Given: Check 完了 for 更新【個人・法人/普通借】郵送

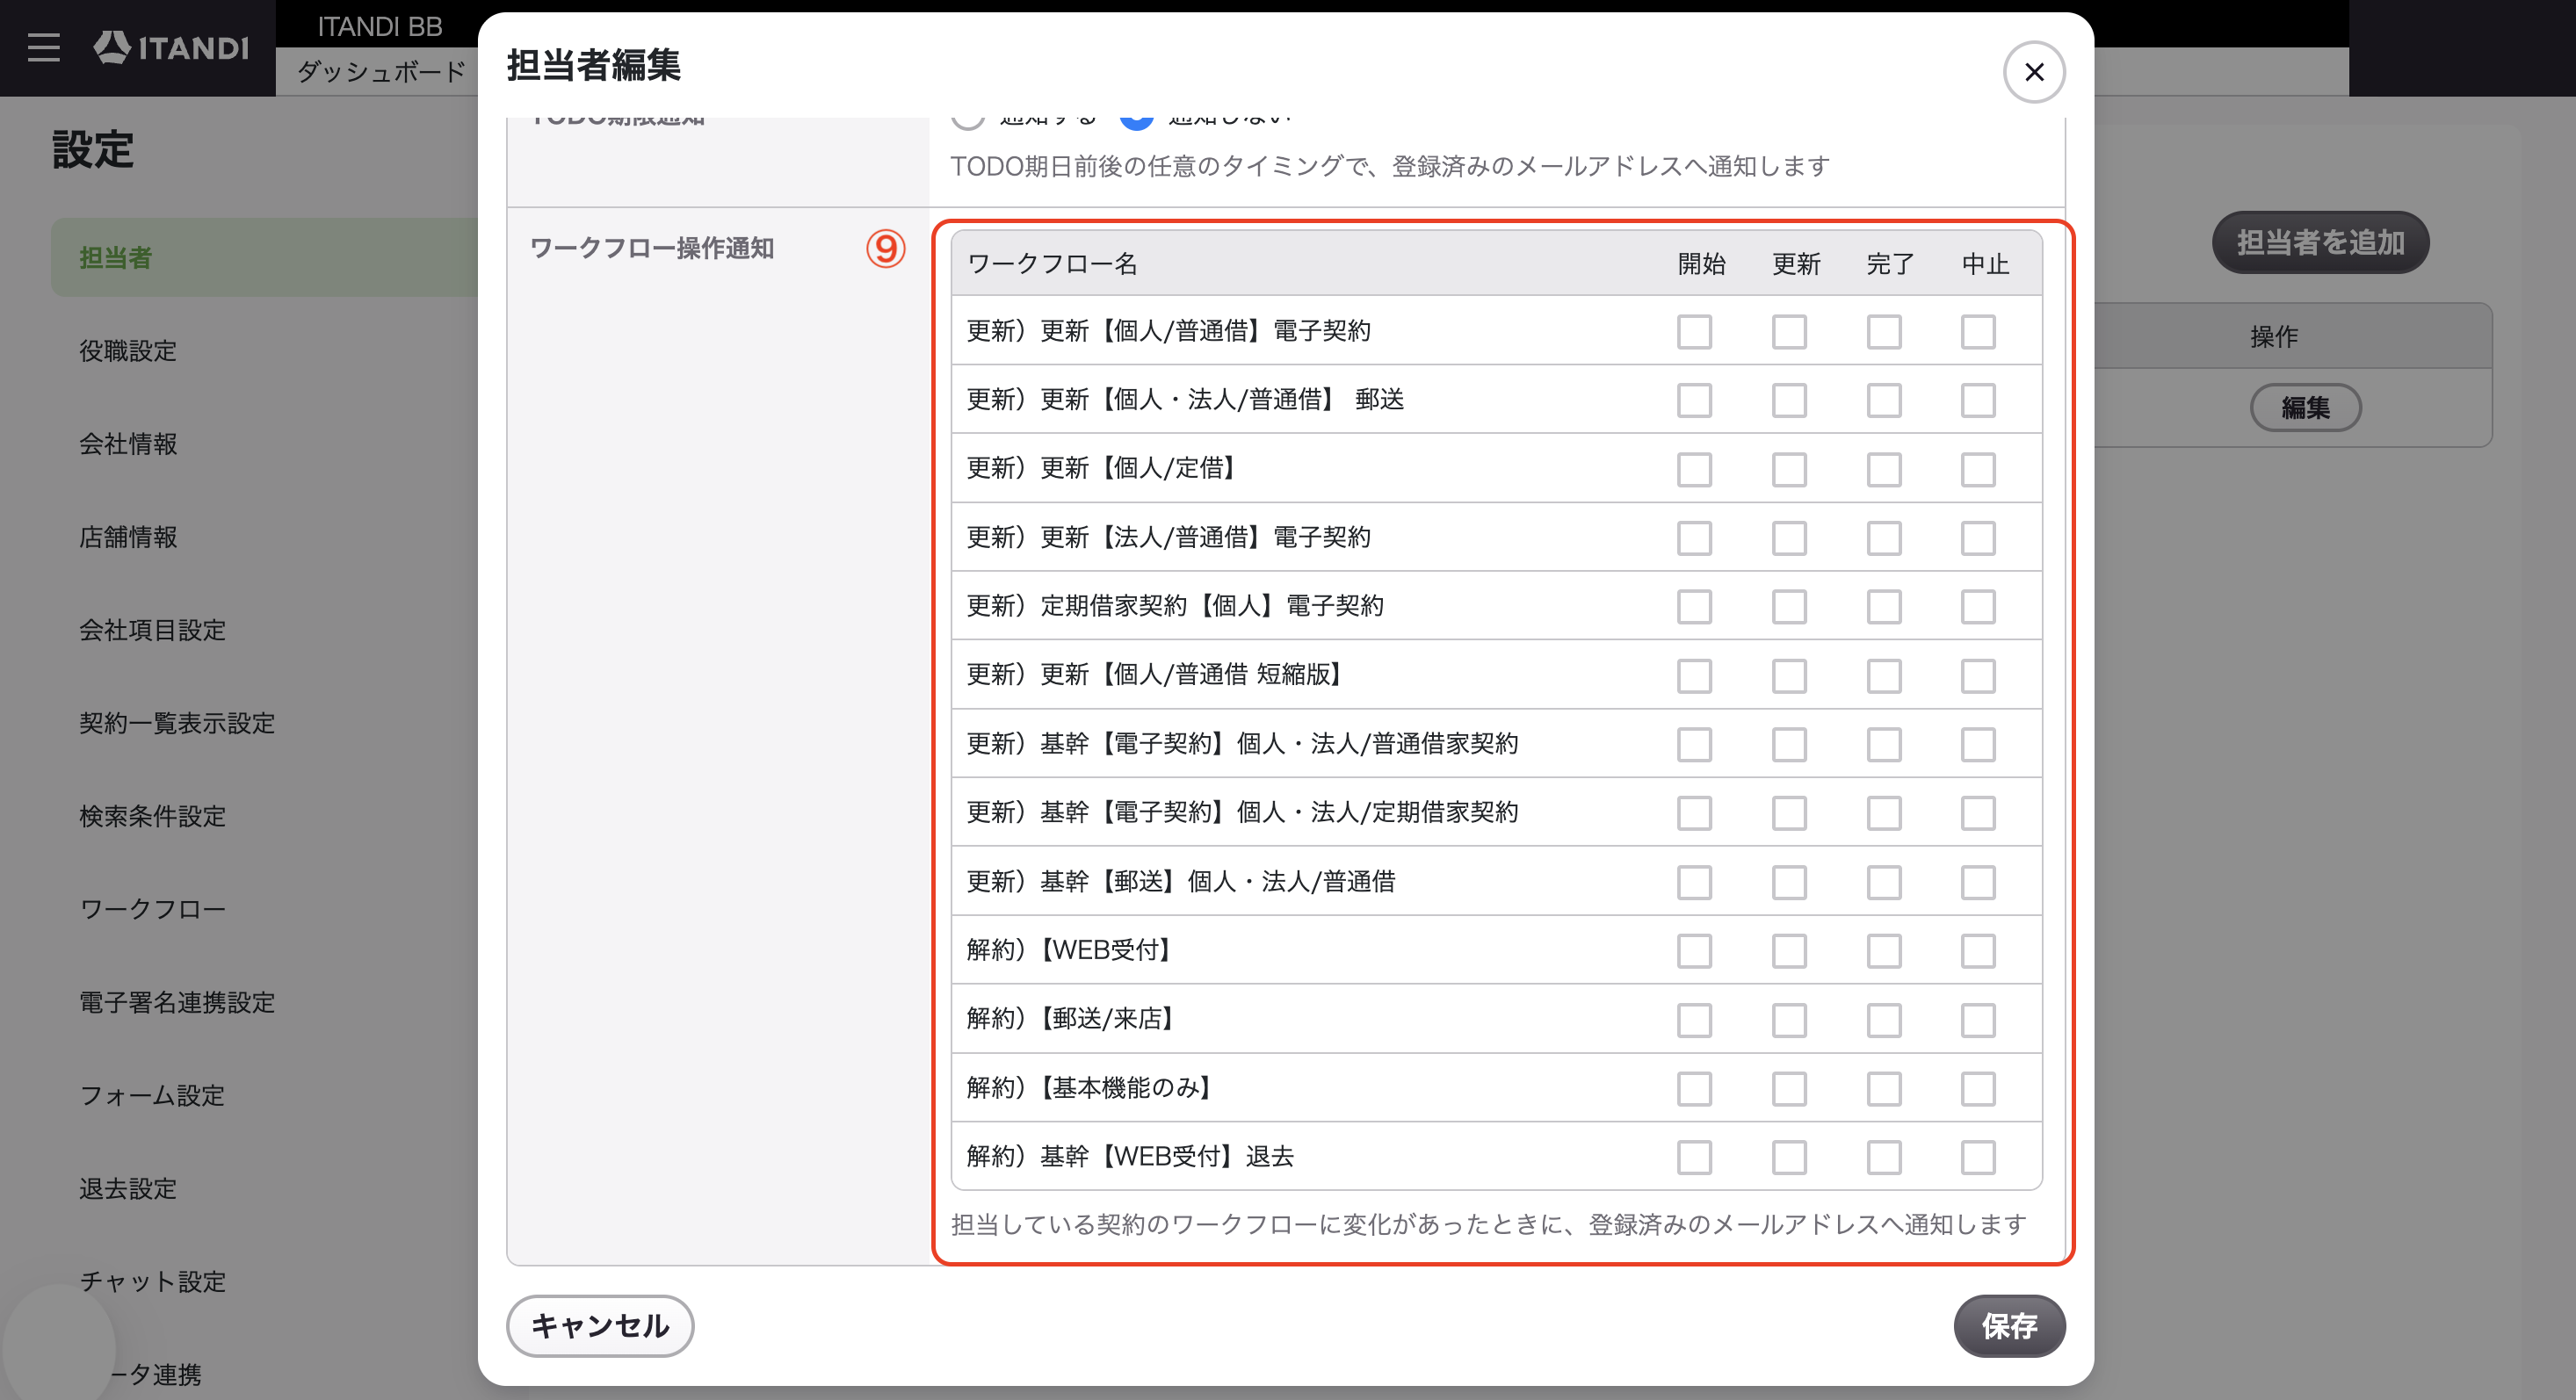Looking at the screenshot, I should [x=1884, y=400].
